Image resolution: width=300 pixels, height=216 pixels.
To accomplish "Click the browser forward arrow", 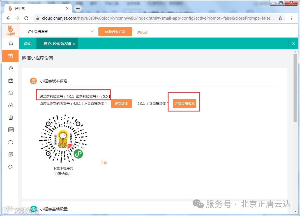I will (x=17, y=18).
